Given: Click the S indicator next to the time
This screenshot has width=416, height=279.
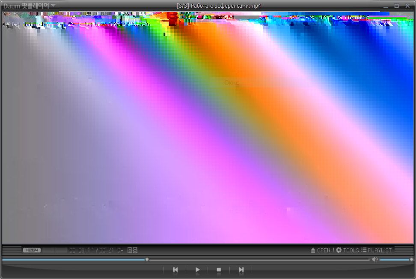Looking at the screenshot, I should pyautogui.click(x=135, y=250).
